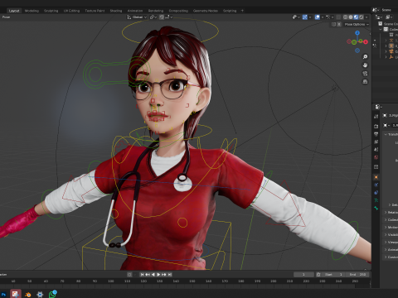Image resolution: width=398 pixels, height=298 pixels.
Task: Switch to solid viewport shading
Action: click(x=351, y=17)
